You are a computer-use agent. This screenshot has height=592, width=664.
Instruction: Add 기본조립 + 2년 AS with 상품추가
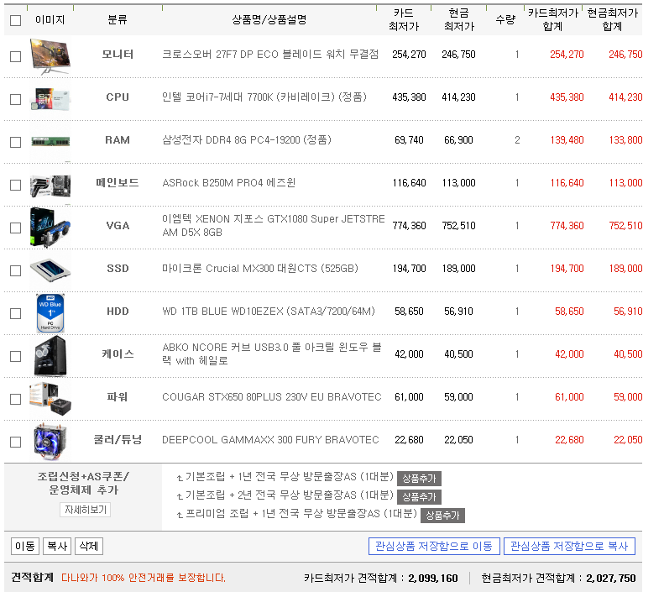click(419, 497)
